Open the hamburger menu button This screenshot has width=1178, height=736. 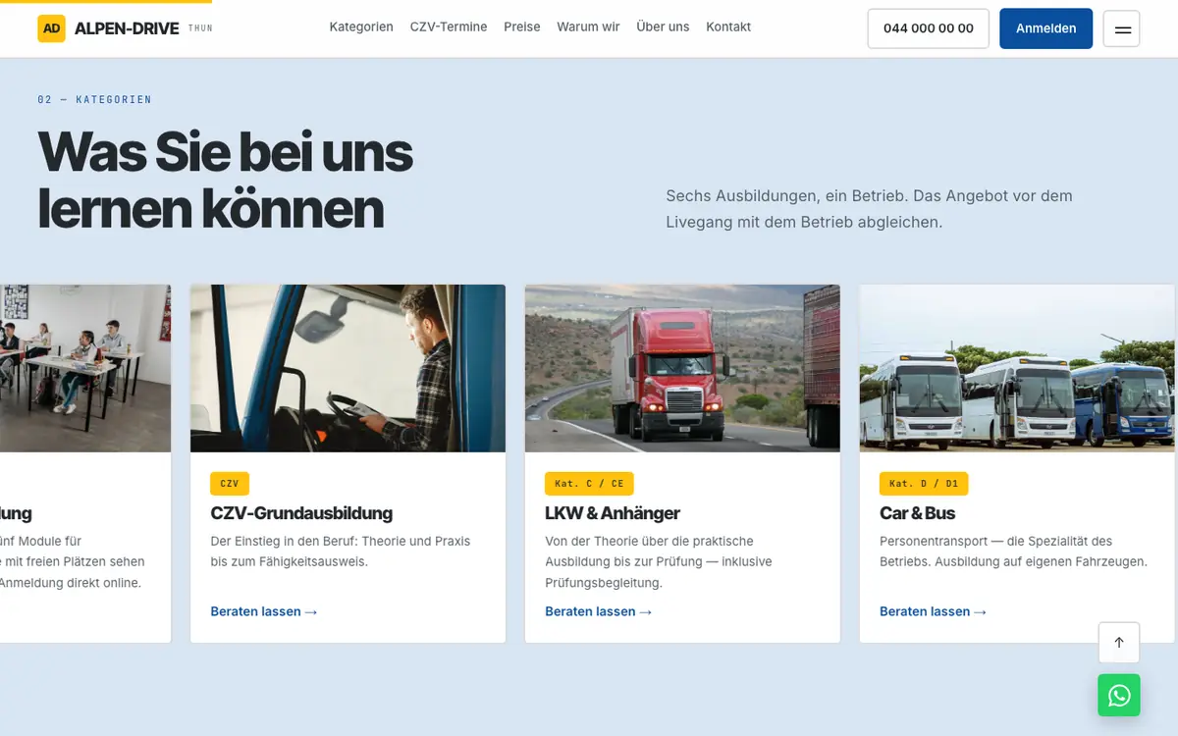(x=1122, y=28)
